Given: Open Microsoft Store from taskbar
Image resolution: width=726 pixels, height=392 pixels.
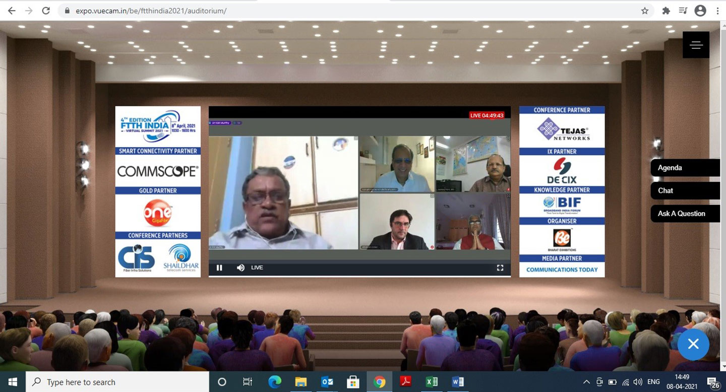Looking at the screenshot, I should tap(353, 382).
